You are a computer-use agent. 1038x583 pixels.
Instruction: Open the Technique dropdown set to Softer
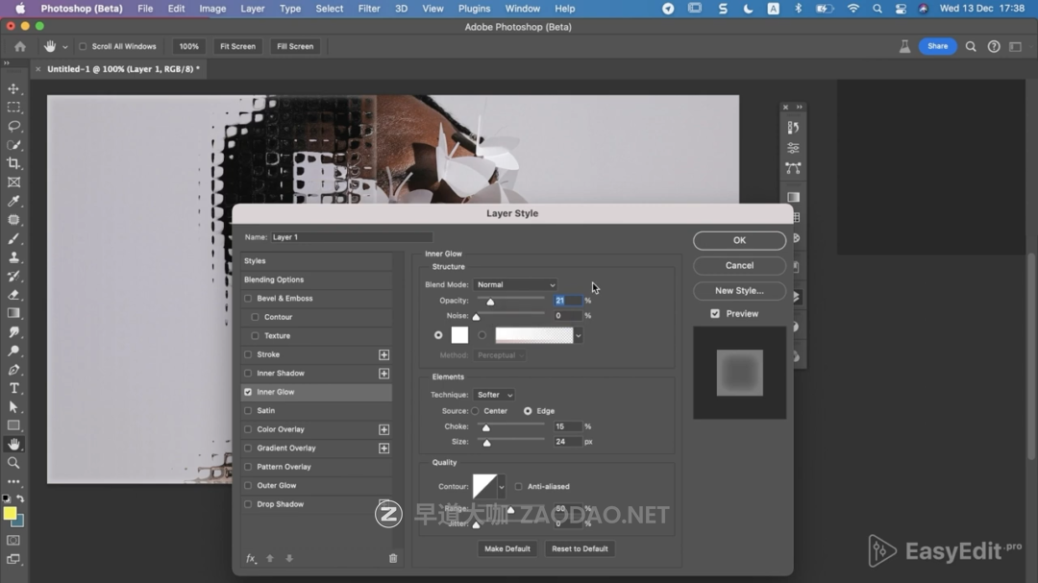[494, 395]
